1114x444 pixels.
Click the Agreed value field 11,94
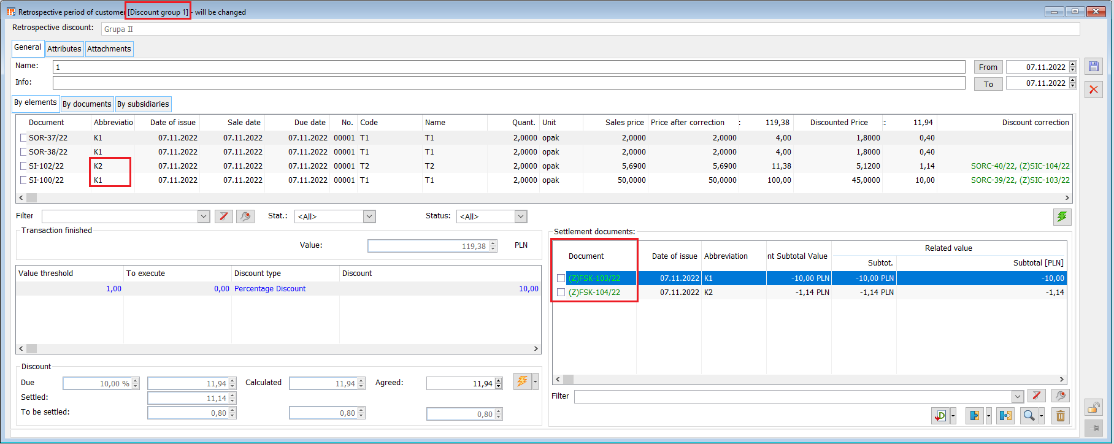tap(460, 383)
